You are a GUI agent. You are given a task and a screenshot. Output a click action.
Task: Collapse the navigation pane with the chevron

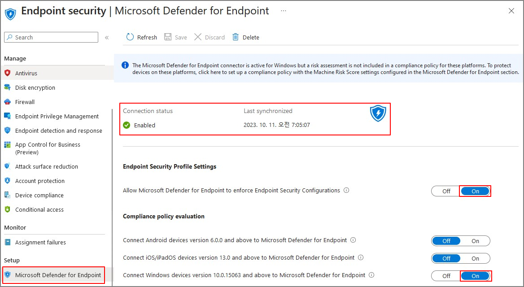coord(107,37)
